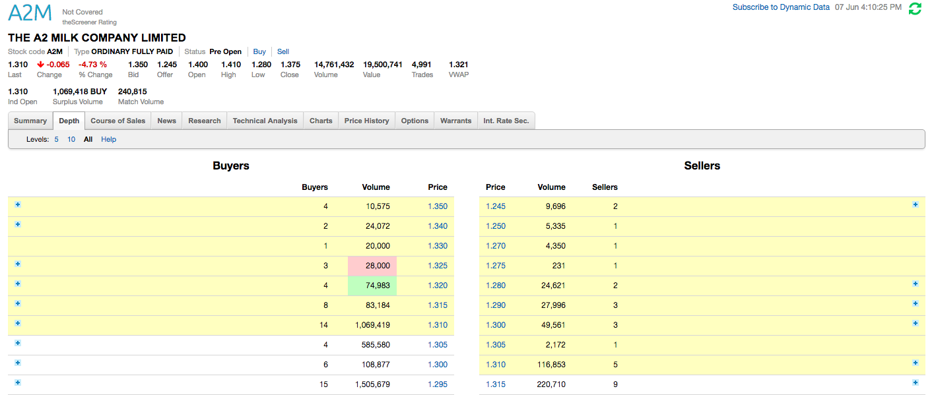This screenshot has height=395, width=934.
Task: Expand sellers row at price 1.245
Action: [916, 204]
